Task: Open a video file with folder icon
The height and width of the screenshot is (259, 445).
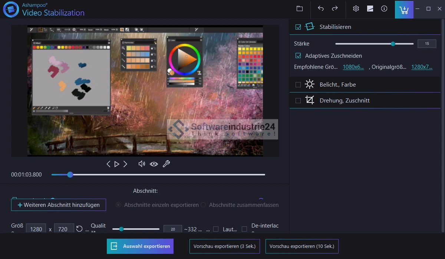Action: click(x=300, y=9)
